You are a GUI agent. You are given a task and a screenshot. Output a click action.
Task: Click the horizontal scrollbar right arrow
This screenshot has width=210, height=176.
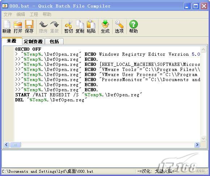pos(197,144)
